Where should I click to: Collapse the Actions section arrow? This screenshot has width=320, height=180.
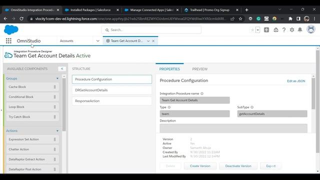[57, 130]
